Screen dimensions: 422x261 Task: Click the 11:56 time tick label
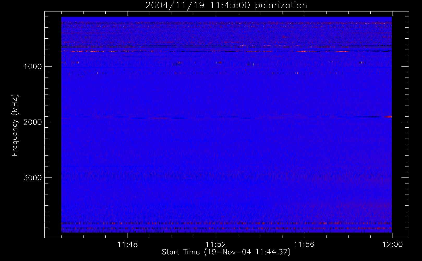[x=304, y=245]
